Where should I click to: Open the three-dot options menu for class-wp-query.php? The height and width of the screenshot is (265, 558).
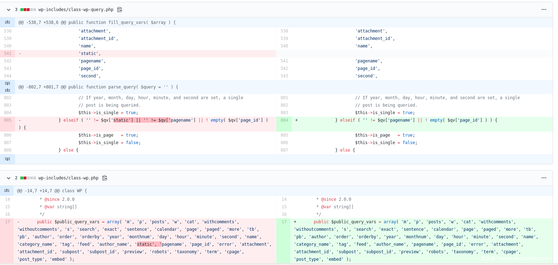pyautogui.click(x=544, y=10)
